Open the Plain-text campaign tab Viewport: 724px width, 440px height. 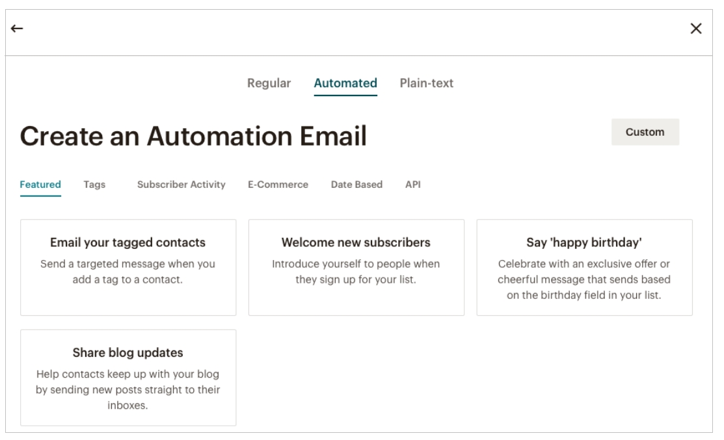(x=426, y=83)
